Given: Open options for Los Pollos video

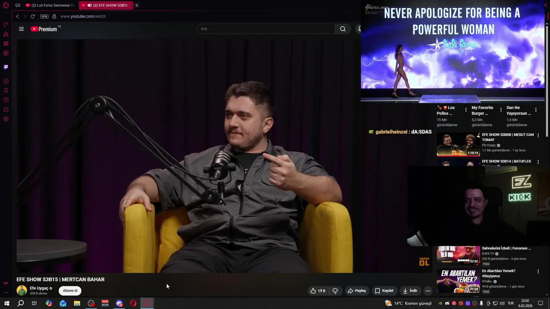Looking at the screenshot, I should click(466, 110).
